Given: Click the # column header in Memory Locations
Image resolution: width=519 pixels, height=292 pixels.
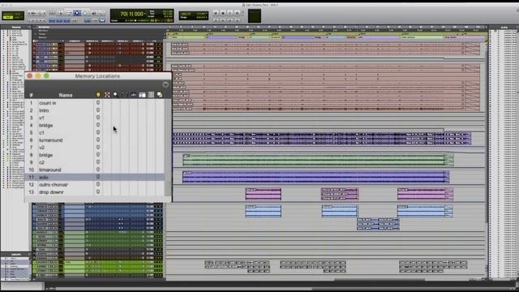Looking at the screenshot, I should 31,95.
